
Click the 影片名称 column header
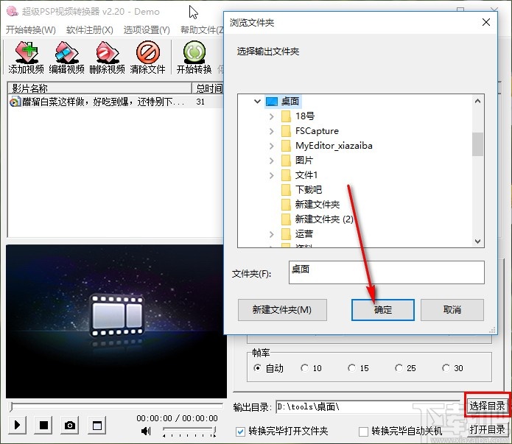point(99,88)
